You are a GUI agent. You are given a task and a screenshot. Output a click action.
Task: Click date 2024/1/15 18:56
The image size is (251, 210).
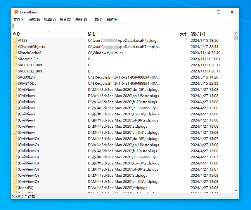tap(205, 41)
